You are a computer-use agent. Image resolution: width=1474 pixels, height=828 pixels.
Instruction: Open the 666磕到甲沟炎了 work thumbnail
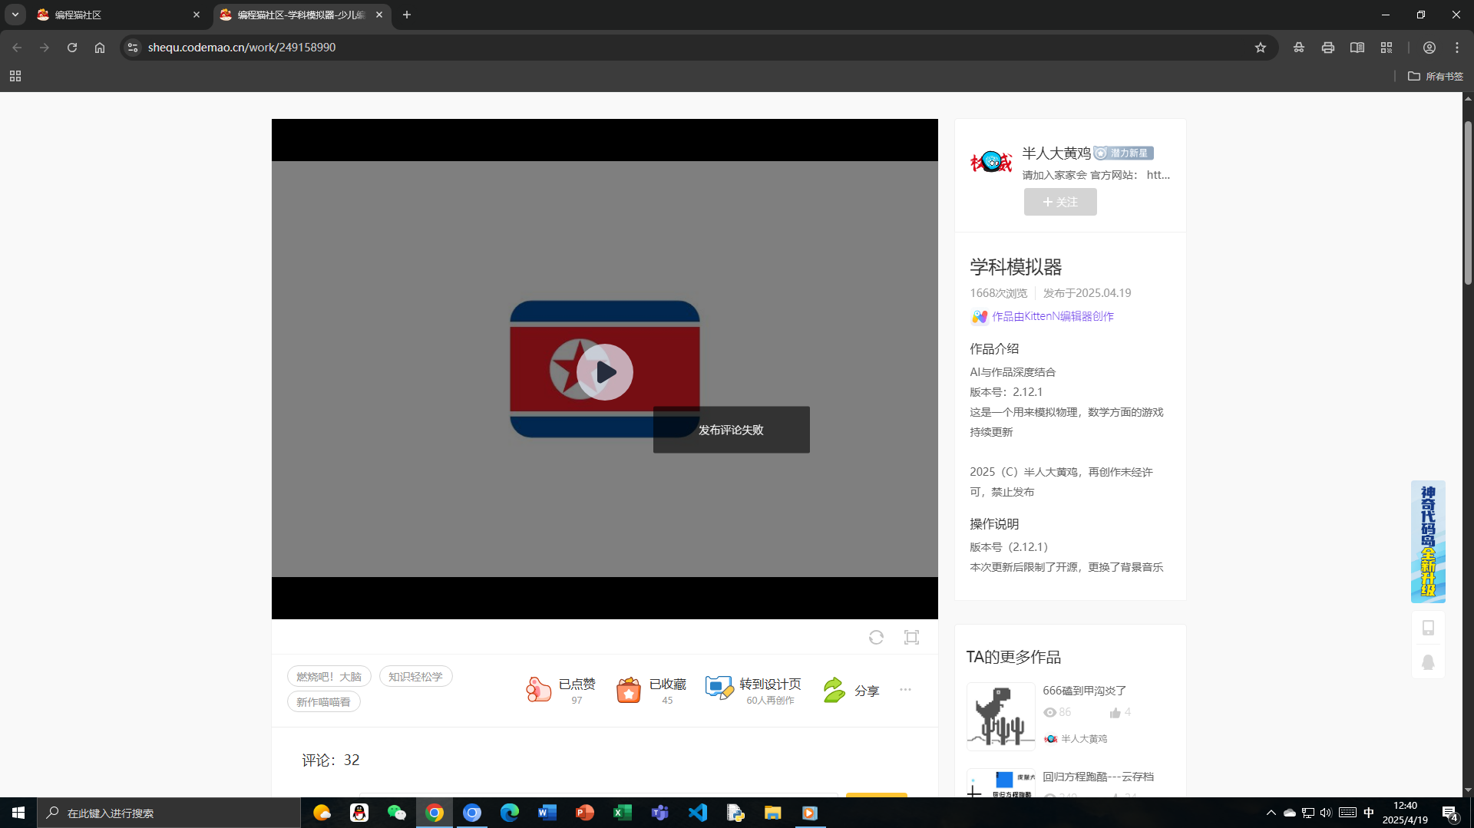coord(1001,716)
